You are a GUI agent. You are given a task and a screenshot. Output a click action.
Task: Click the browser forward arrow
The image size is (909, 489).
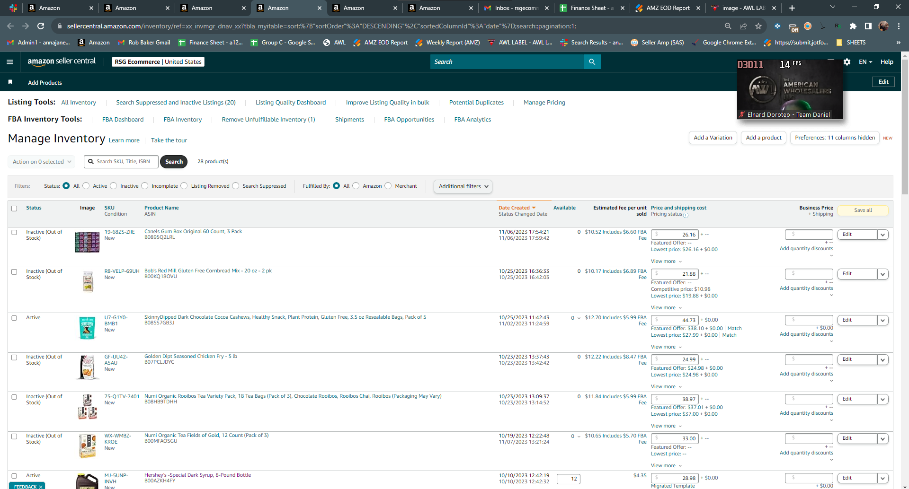pos(26,26)
